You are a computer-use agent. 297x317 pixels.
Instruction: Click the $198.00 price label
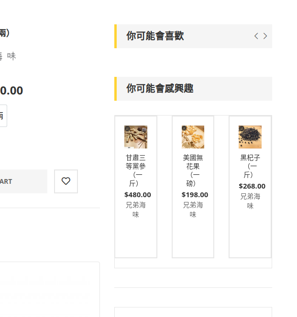(x=195, y=195)
